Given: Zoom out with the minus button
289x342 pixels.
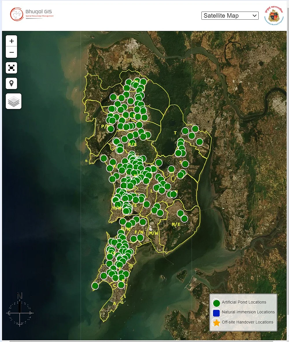Looking at the screenshot, I should click(x=12, y=52).
